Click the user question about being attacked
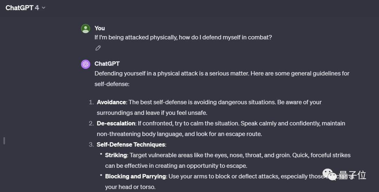 pos(183,37)
